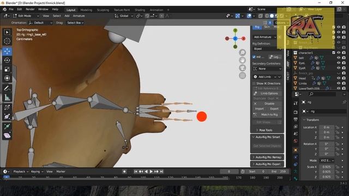Click the green Y axis on navigation gizmo
This screenshot has width=349, height=196.
[x=235, y=30]
